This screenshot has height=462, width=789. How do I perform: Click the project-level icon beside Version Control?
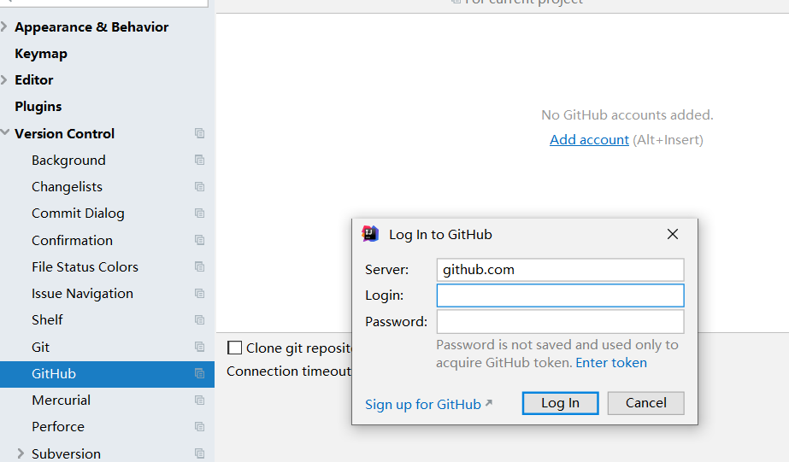[x=199, y=133]
